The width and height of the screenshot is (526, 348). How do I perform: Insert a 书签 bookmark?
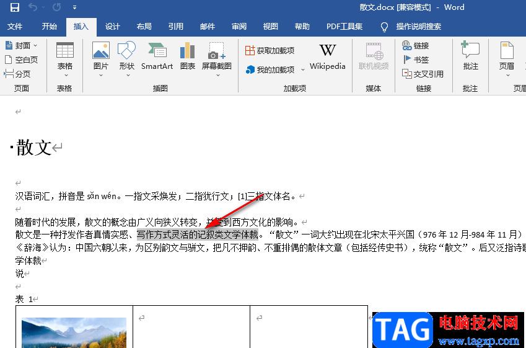[x=415, y=60]
